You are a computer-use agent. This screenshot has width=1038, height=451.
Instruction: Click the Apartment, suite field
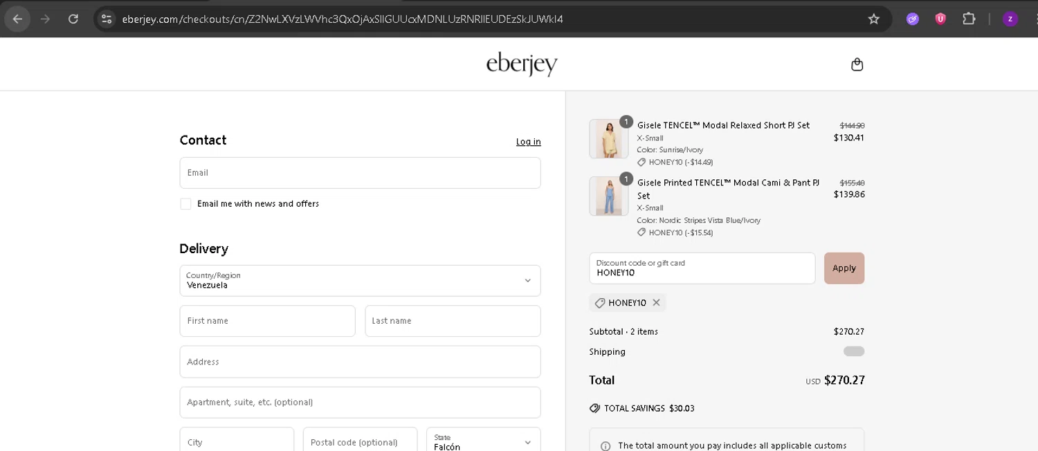pos(360,402)
